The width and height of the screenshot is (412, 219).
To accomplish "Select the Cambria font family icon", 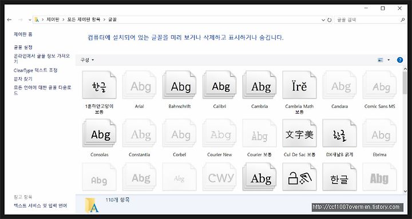I will pyautogui.click(x=259, y=85).
